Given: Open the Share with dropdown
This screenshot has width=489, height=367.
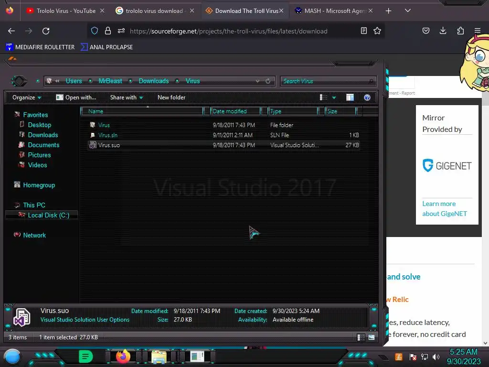Looking at the screenshot, I should pos(127,97).
